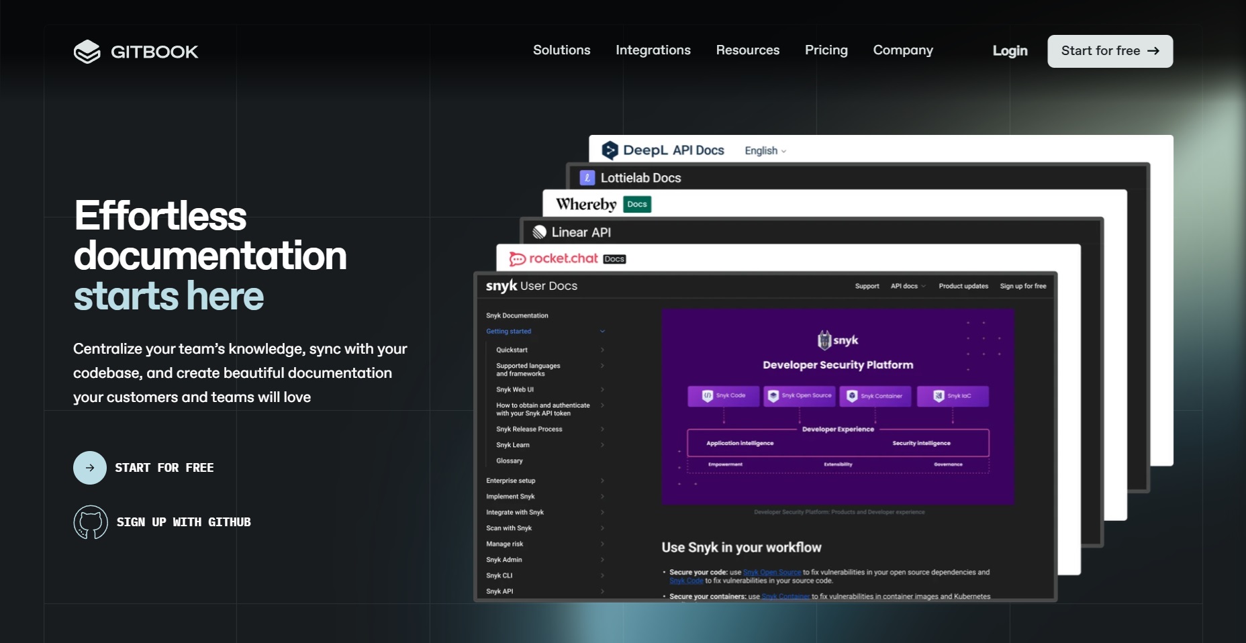The image size is (1246, 643).
Task: Expand Snyk Release Process chevron
Action: click(x=602, y=429)
